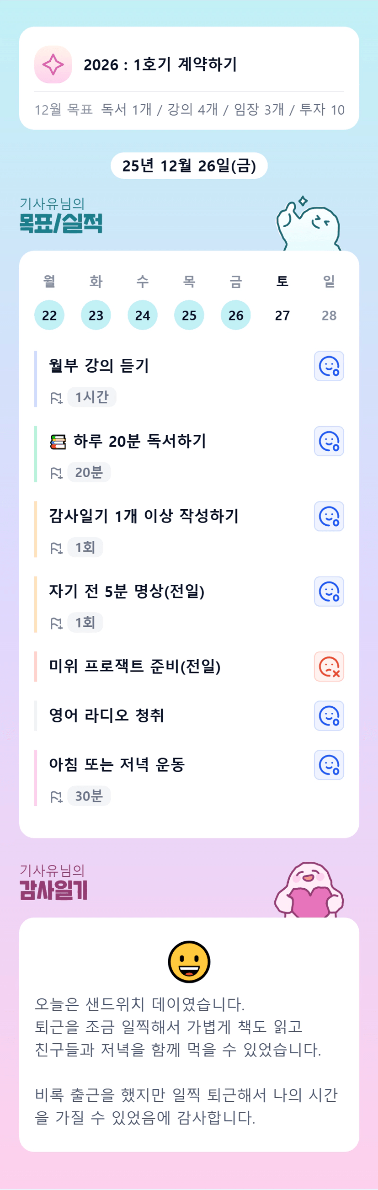The image size is (378, 1190).
Task: Toggle status face for 감사일기 작성하기
Action: click(329, 517)
